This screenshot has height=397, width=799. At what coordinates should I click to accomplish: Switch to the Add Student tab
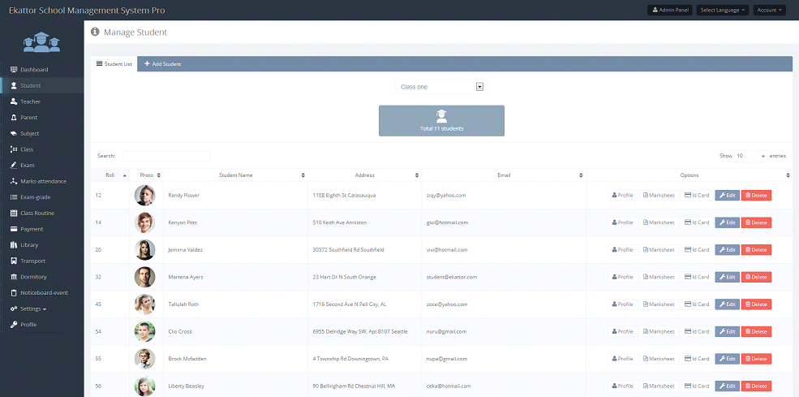pos(162,64)
